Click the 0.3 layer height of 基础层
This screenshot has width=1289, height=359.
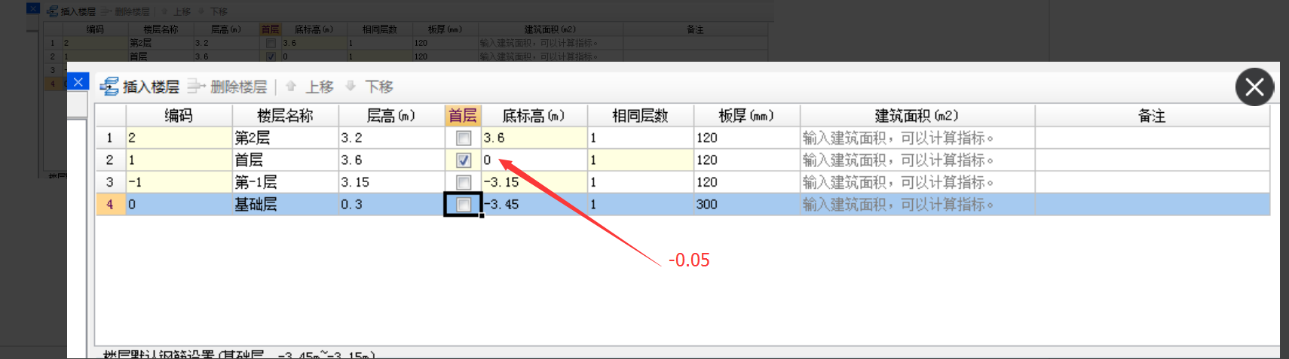coord(391,204)
